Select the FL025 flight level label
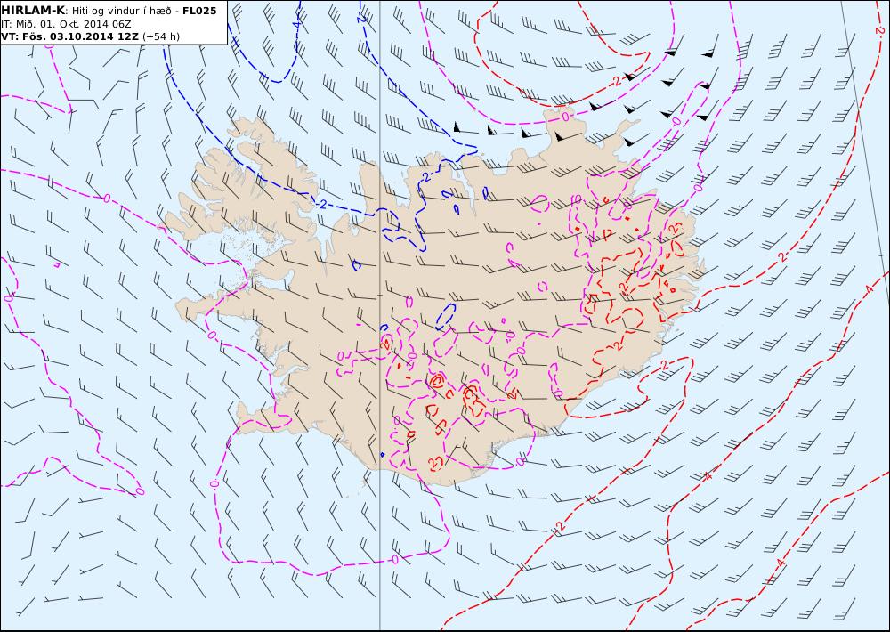Screen dimensions: 890x632 (x=199, y=11)
